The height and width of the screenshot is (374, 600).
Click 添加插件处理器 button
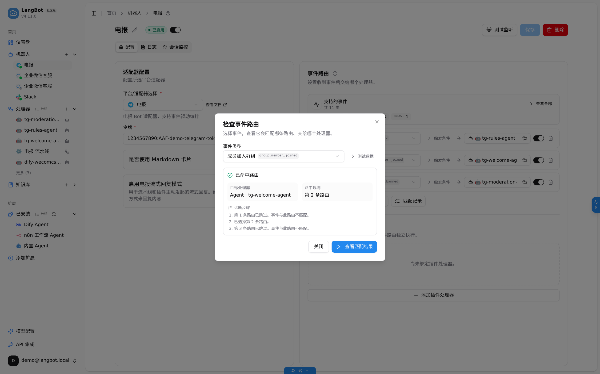coord(434,295)
